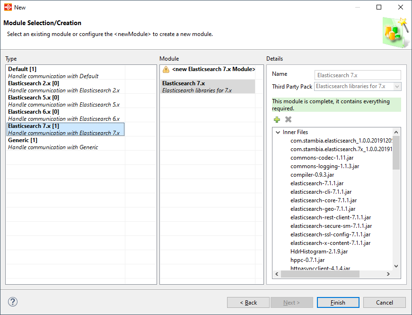
Task: Click the wizard banner image
Action: click(x=396, y=33)
